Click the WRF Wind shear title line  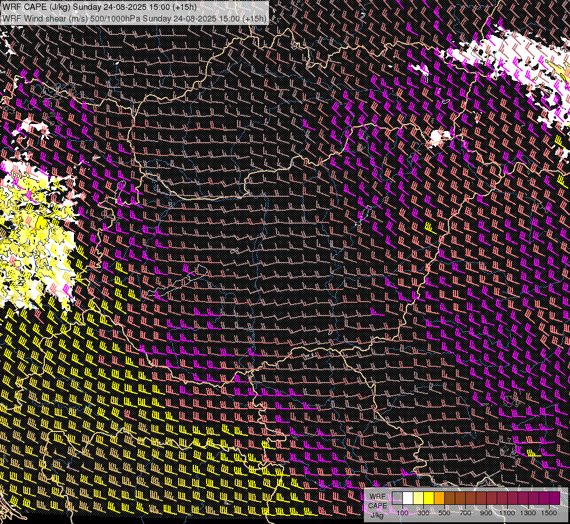[134, 18]
